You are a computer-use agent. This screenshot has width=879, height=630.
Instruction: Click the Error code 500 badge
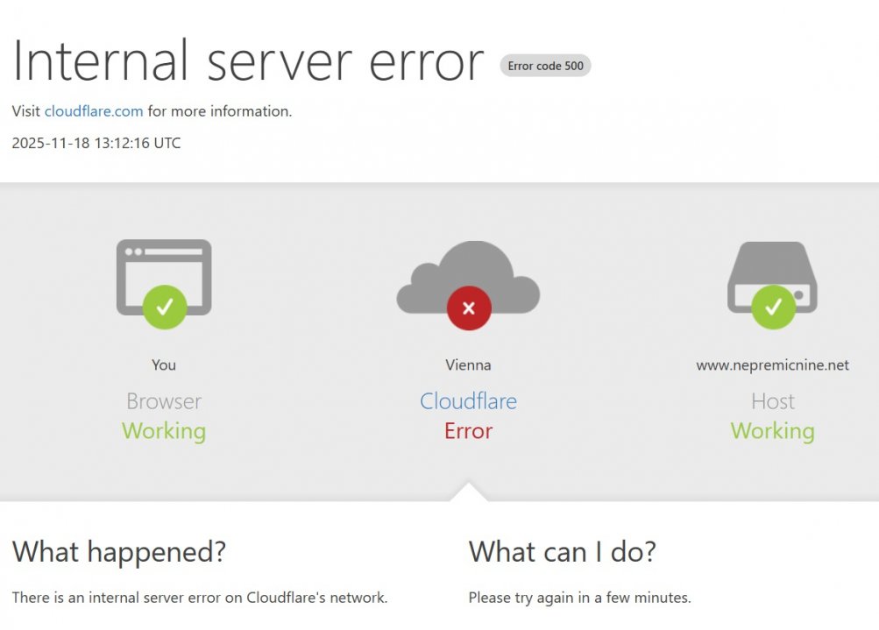click(x=545, y=66)
